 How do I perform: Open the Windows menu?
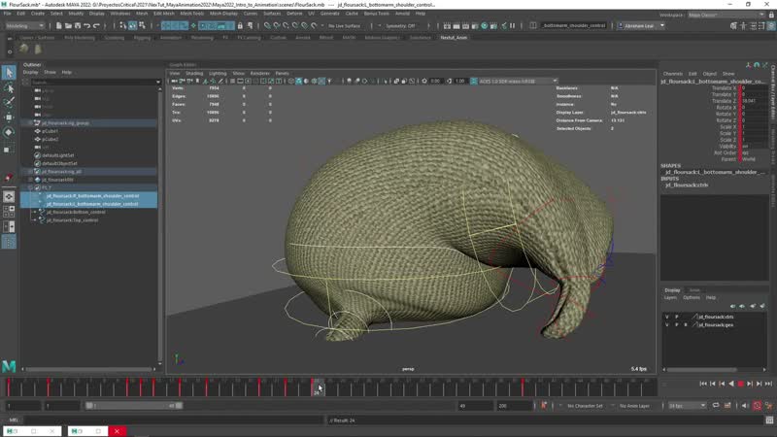pos(120,14)
